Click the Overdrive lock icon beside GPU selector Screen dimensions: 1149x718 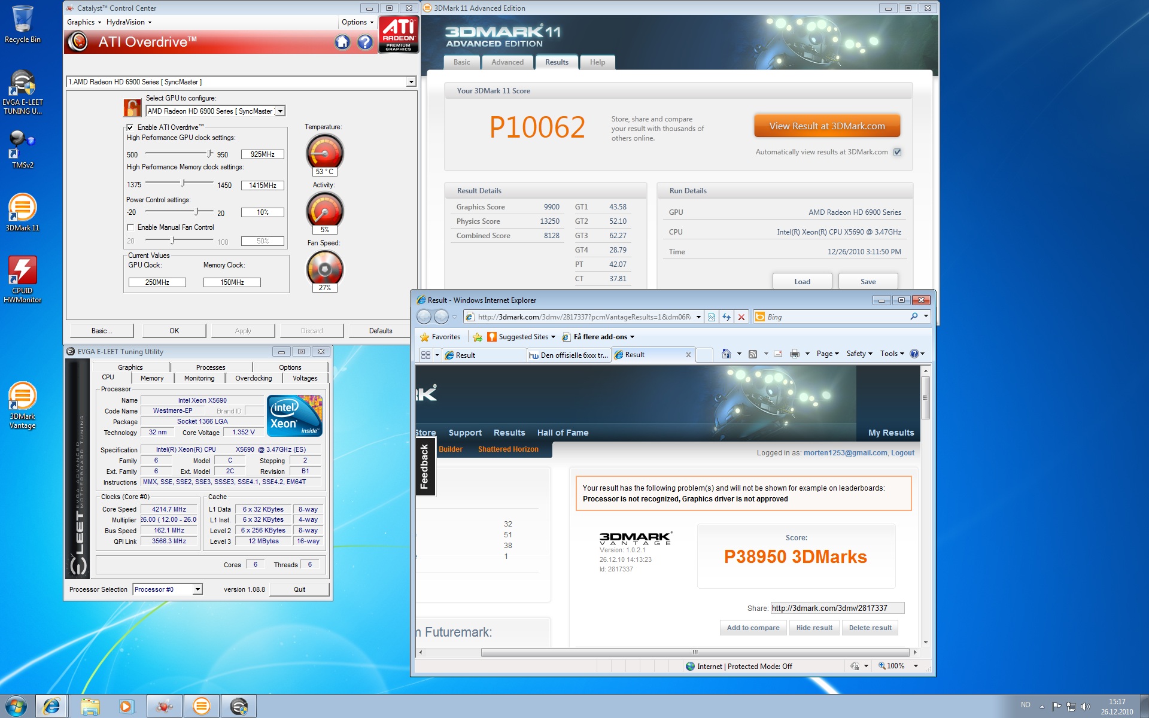(x=132, y=108)
